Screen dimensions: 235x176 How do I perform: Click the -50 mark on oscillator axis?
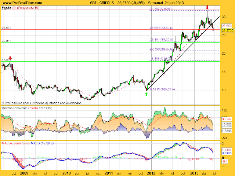pos(224,138)
